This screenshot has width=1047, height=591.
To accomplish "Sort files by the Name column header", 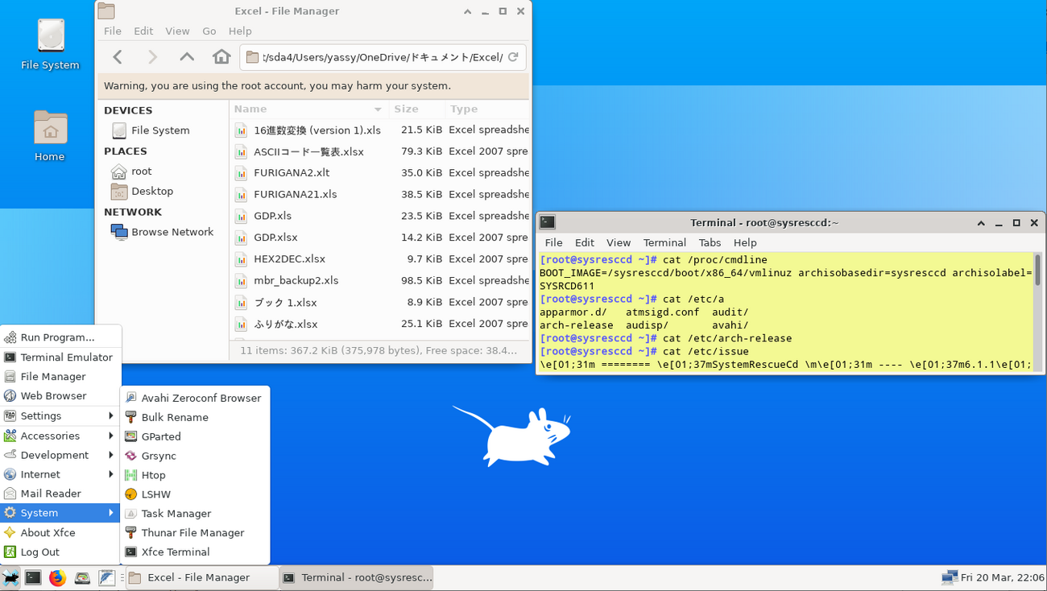I will click(x=306, y=109).
